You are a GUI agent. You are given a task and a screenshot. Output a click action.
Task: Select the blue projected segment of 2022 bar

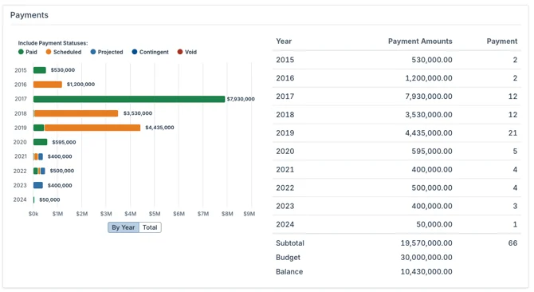pyautogui.click(x=42, y=171)
